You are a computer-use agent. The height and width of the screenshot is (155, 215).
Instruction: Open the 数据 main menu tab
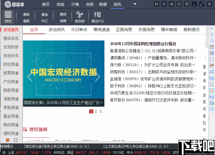pyautogui.click(x=103, y=4)
